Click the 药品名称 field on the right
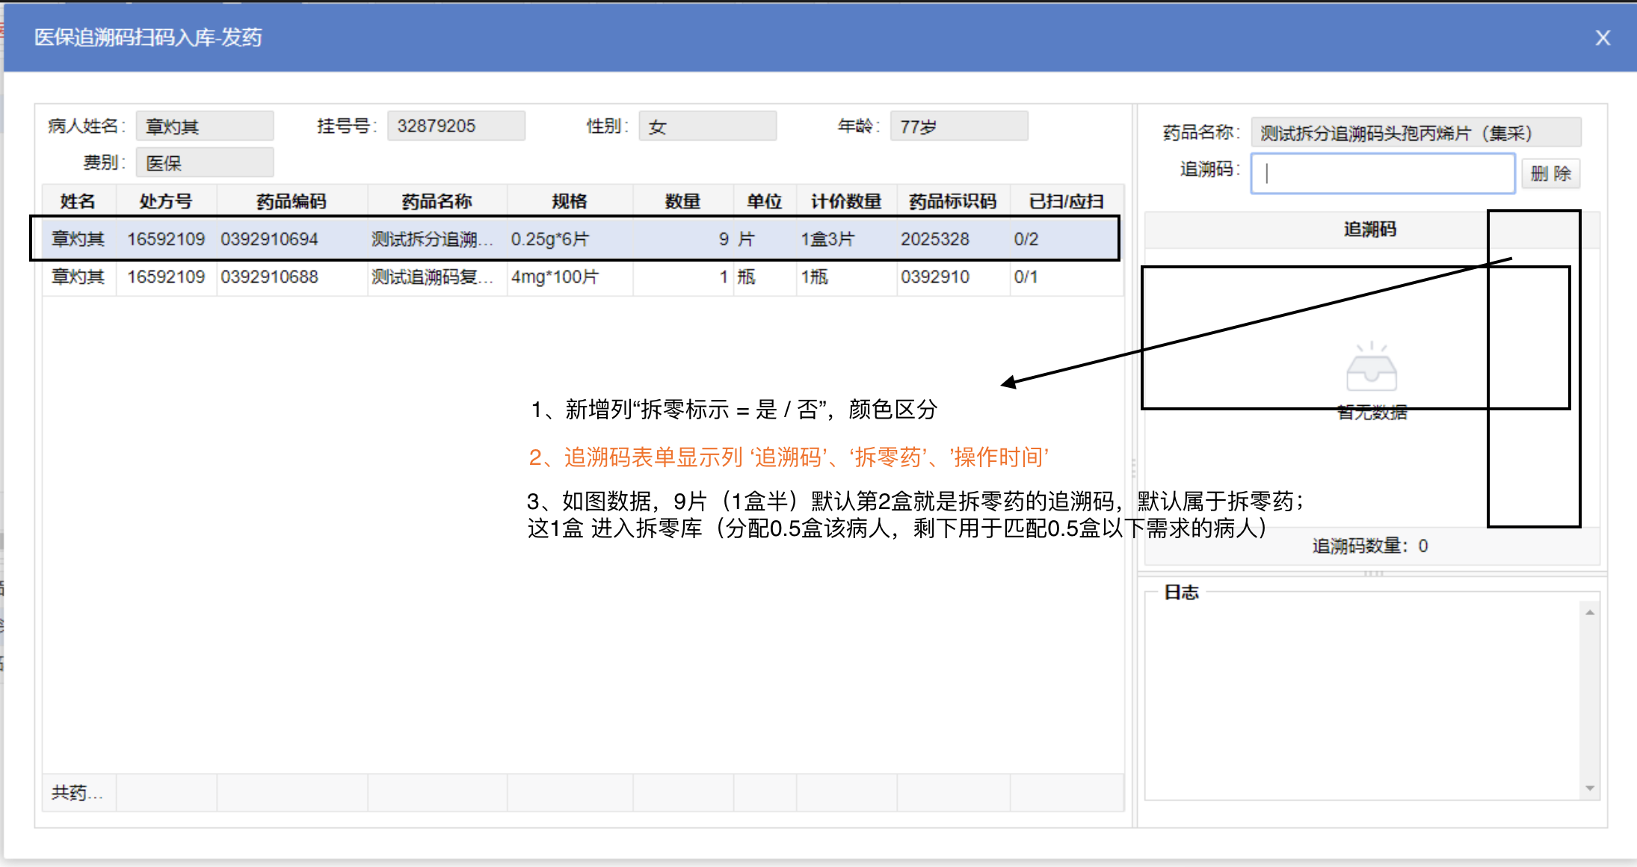 tap(1415, 133)
